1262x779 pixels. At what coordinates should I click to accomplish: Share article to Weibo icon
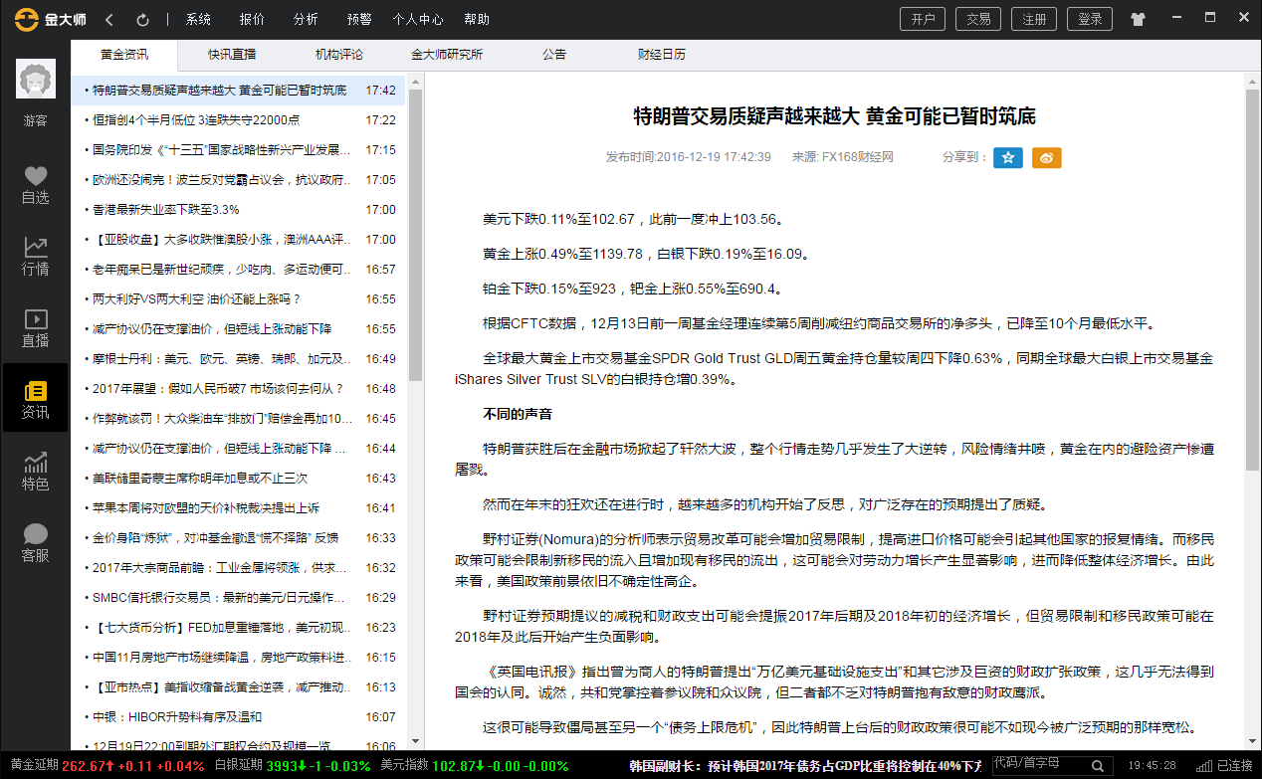[1046, 157]
